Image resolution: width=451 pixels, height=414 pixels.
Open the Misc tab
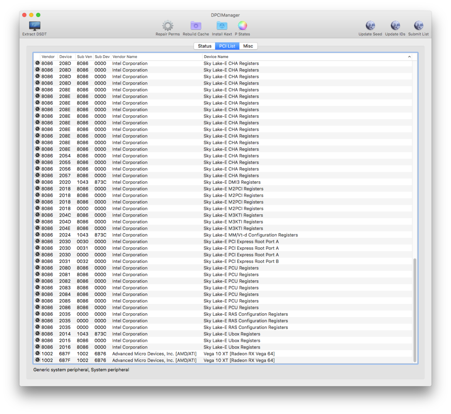point(248,46)
